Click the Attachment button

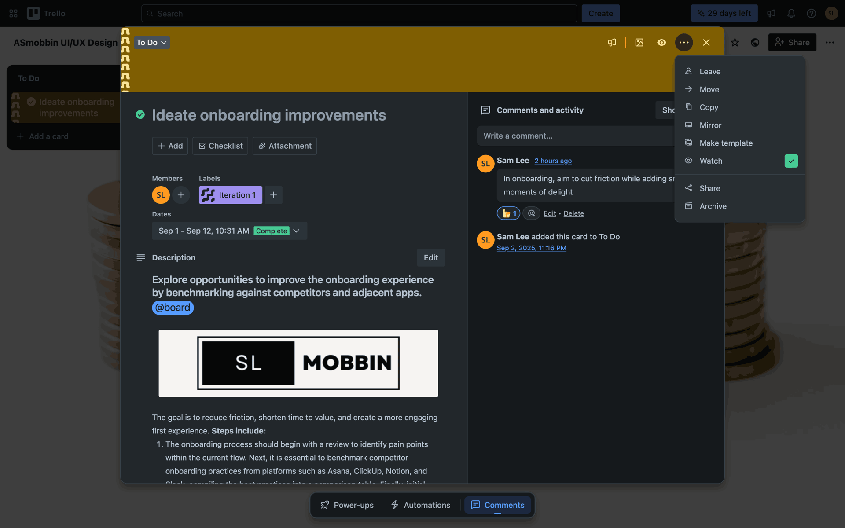pyautogui.click(x=285, y=146)
